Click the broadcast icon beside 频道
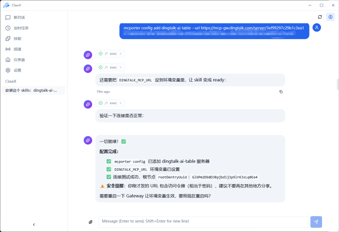 tap(8, 49)
